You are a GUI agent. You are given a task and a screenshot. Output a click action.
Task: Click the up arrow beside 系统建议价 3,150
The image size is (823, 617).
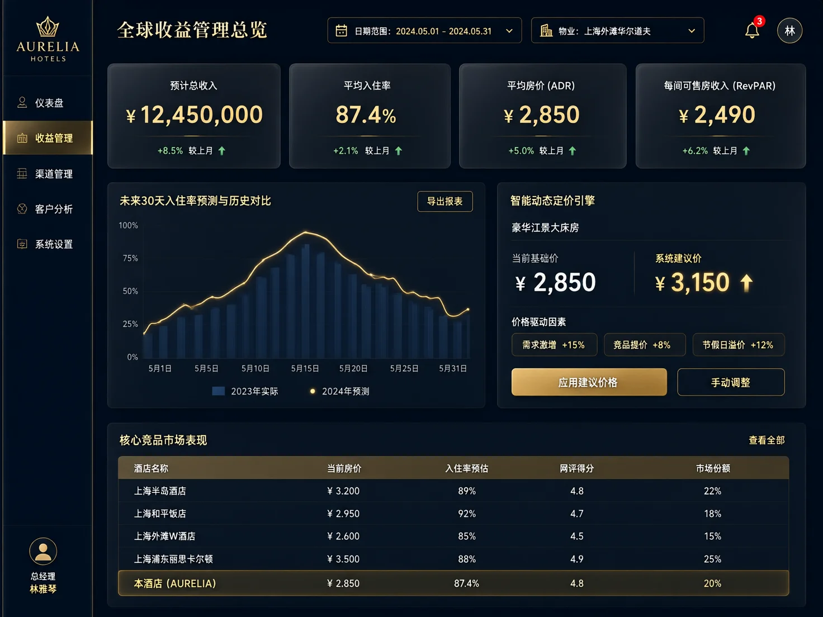coord(746,283)
